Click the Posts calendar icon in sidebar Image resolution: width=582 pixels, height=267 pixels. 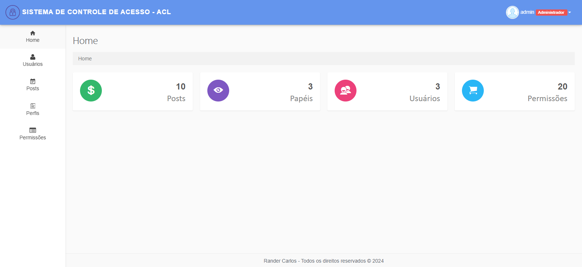coord(33,81)
